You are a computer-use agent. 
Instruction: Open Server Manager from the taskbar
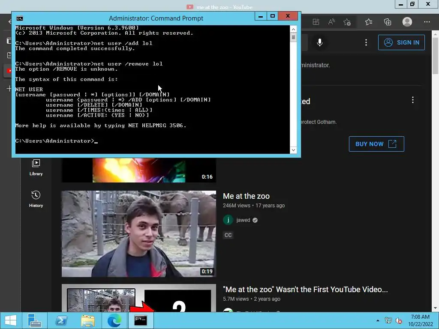[x=35, y=320]
